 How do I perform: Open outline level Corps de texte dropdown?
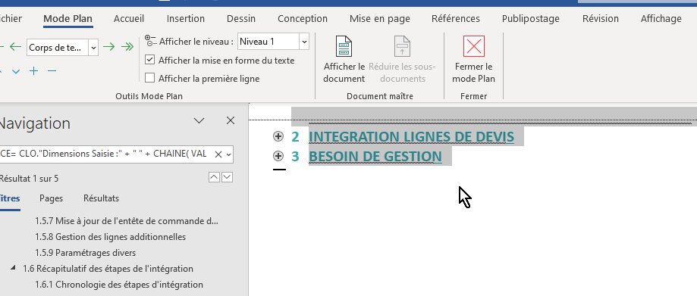click(x=93, y=47)
